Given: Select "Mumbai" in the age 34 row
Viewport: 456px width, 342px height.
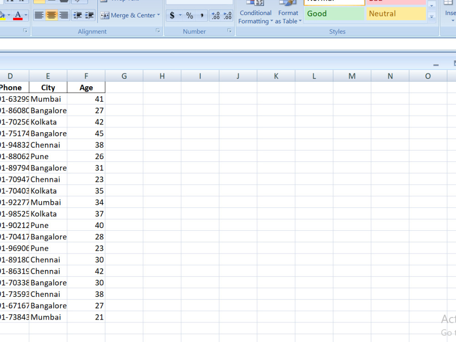Looking at the screenshot, I should tap(48, 202).
